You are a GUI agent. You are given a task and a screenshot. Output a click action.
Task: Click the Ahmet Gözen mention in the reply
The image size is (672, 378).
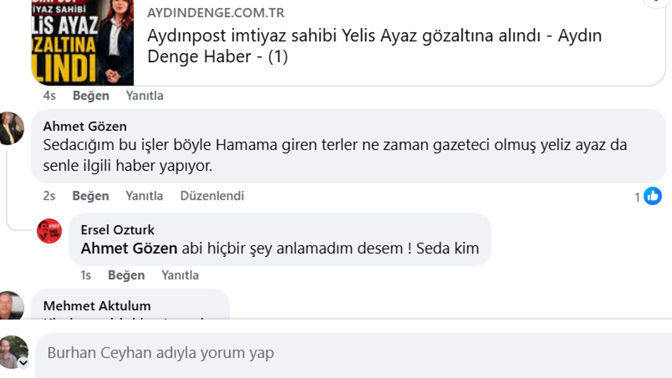[129, 248]
